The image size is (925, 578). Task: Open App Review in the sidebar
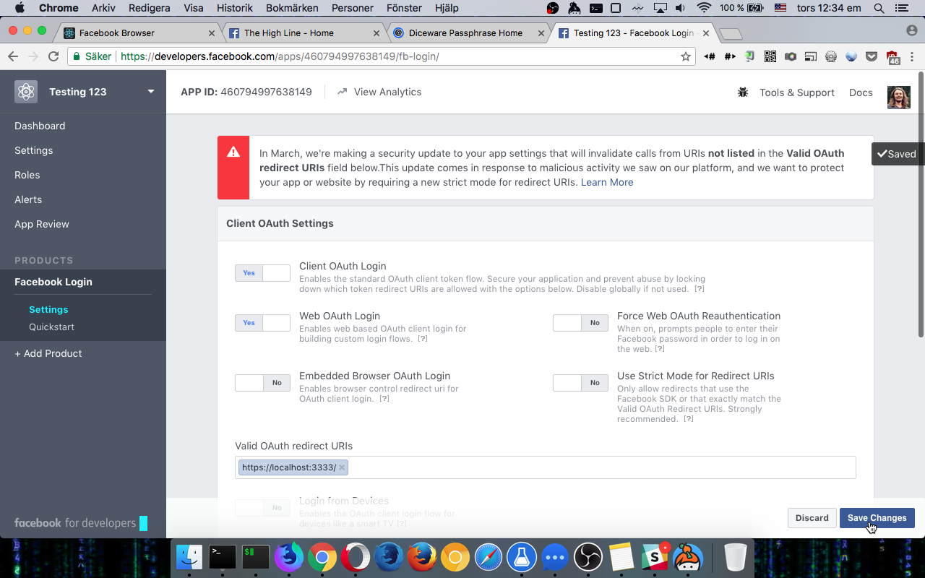pyautogui.click(x=42, y=224)
